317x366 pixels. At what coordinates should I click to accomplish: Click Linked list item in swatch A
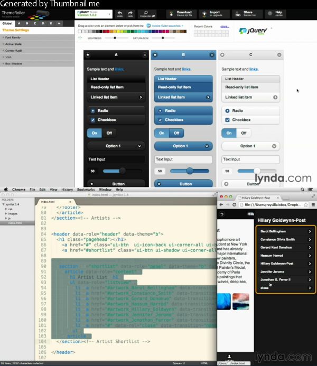point(116,97)
